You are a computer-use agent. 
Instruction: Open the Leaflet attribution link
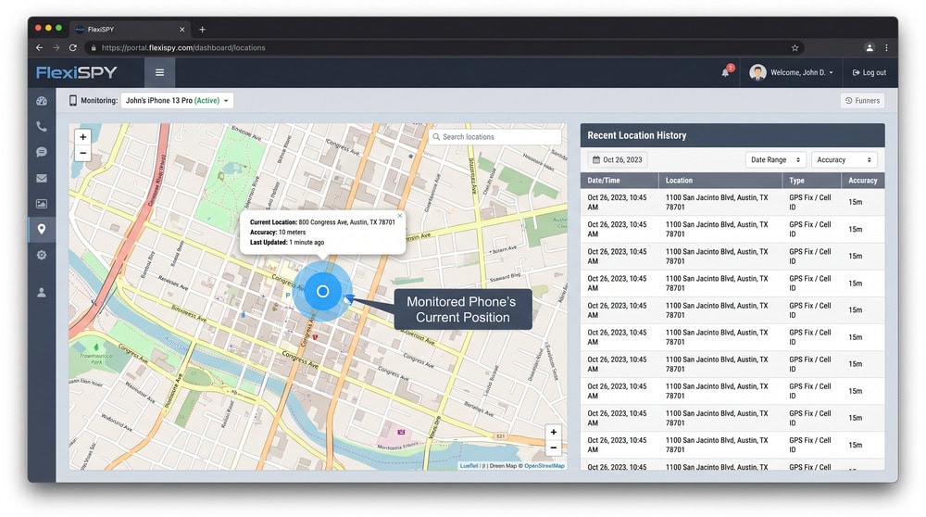coord(469,466)
